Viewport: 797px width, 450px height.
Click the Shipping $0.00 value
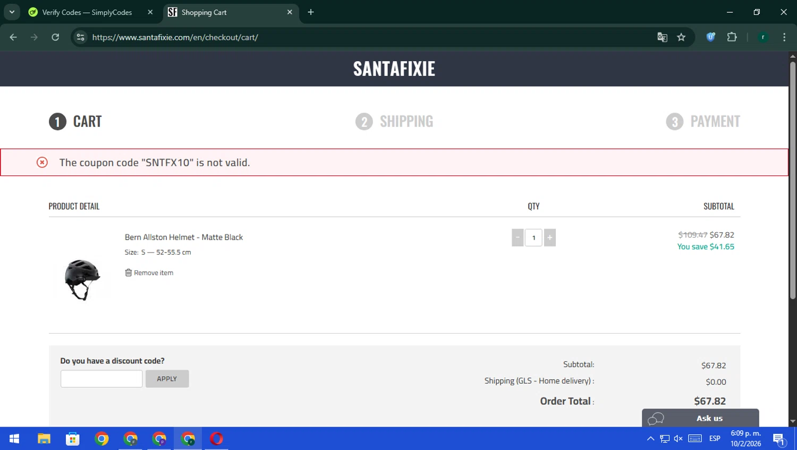(716, 382)
